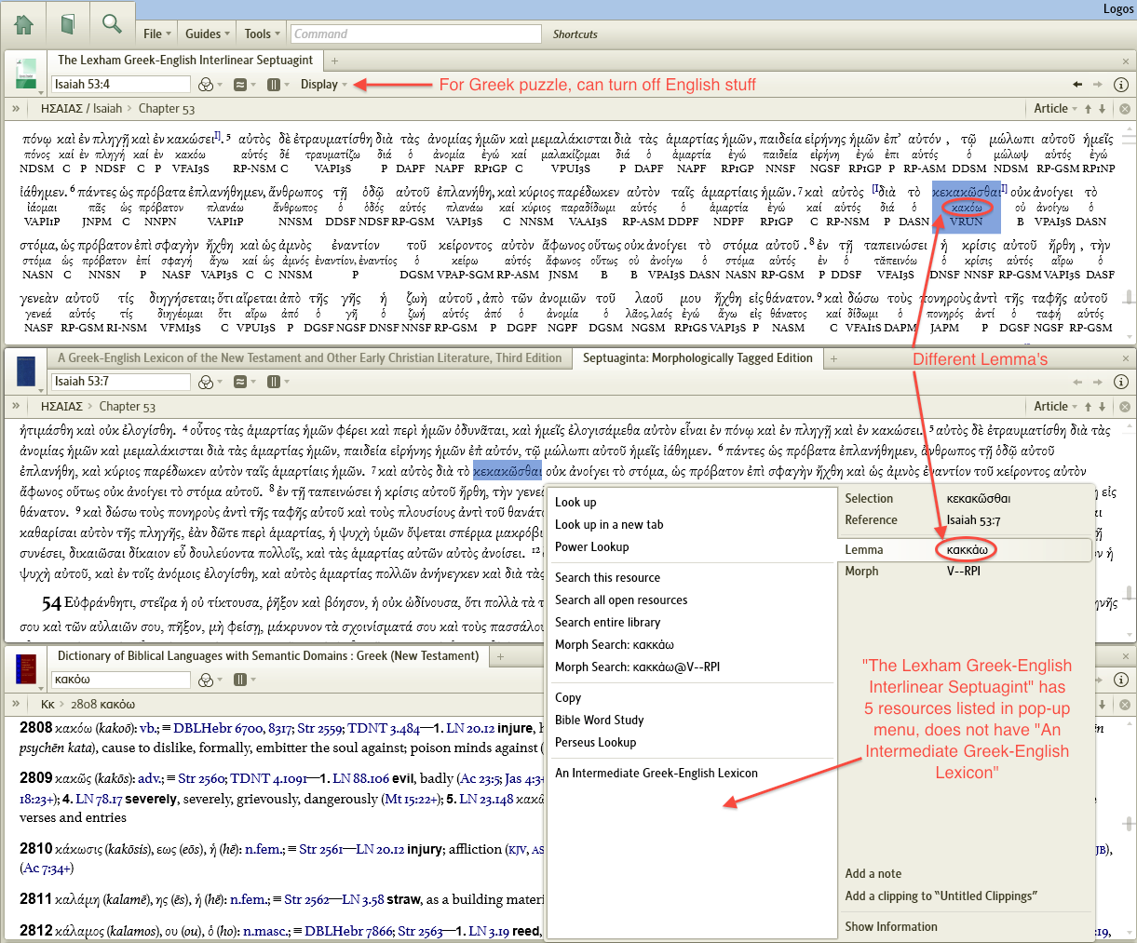Click the Dictionary of Biblical Languages cover icon
This screenshot has width=1137, height=943.
click(26, 669)
